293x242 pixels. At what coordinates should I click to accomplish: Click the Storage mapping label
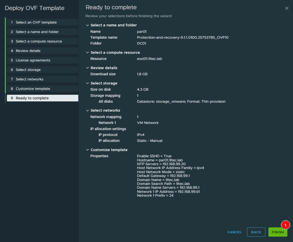(105, 96)
